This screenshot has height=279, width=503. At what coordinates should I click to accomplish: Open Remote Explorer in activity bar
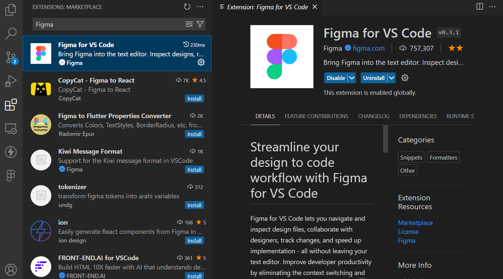tap(11, 128)
